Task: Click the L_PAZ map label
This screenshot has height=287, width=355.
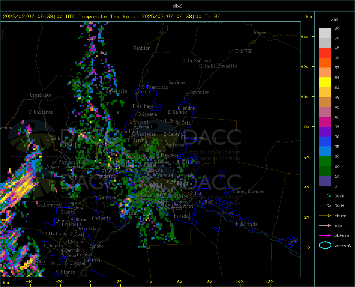Action: (293, 242)
